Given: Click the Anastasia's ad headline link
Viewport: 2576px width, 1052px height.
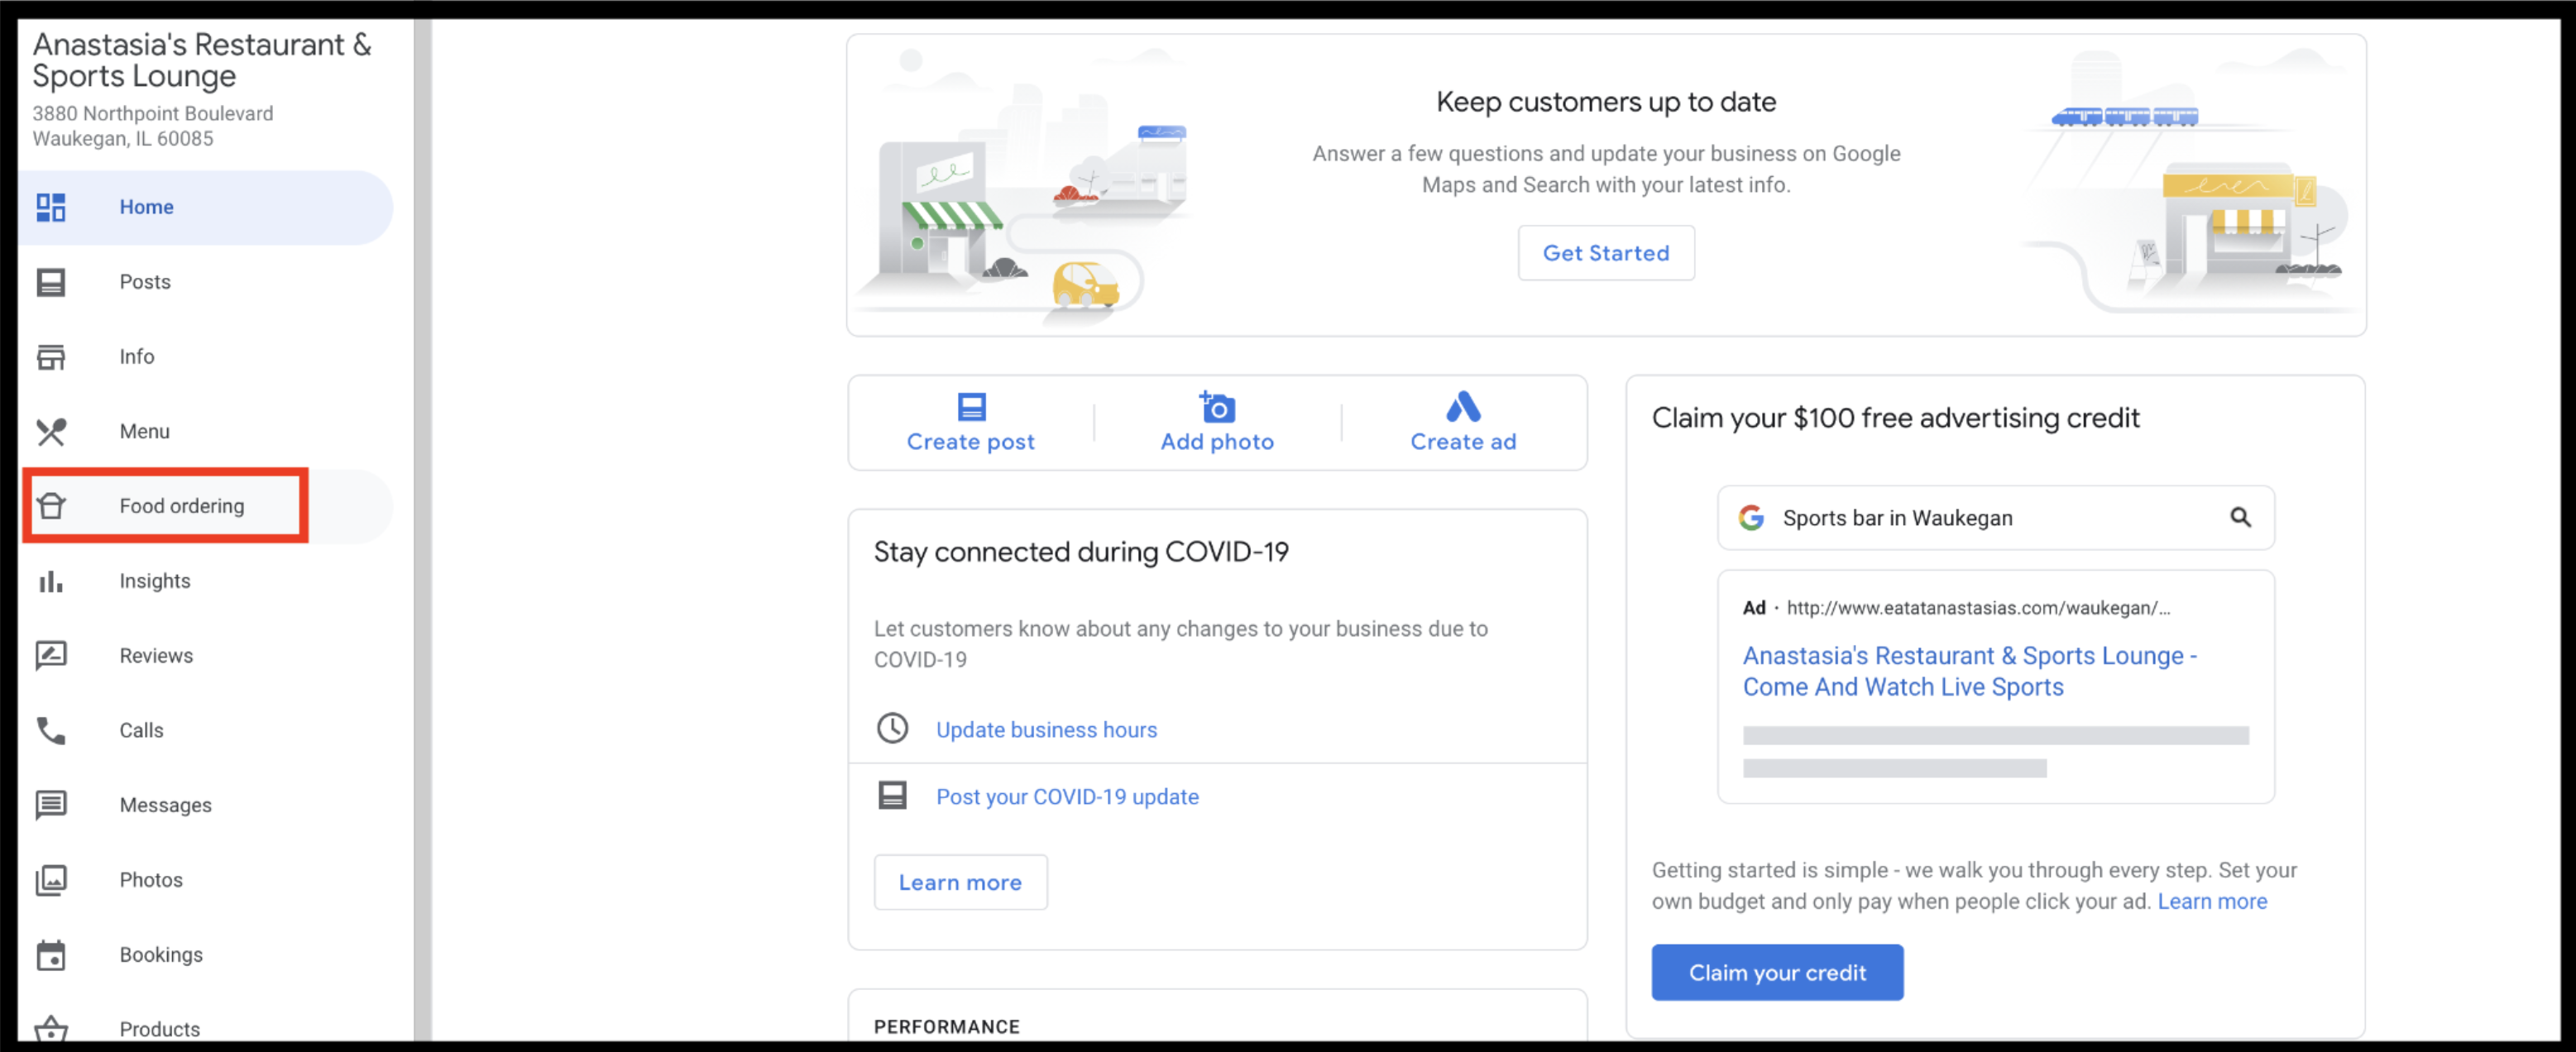Looking at the screenshot, I should [x=1969, y=671].
